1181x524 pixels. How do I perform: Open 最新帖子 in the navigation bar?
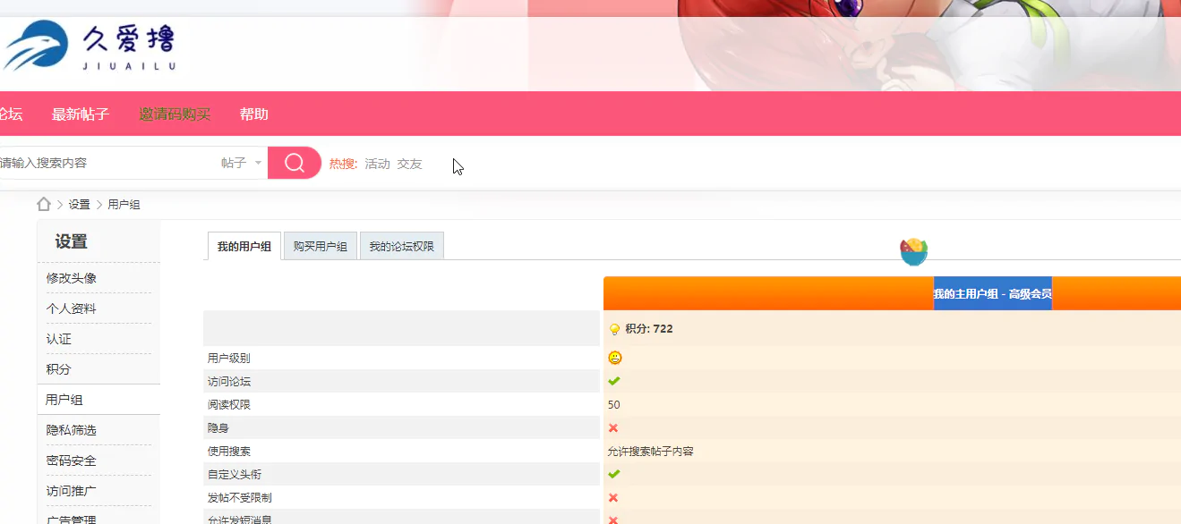click(81, 114)
